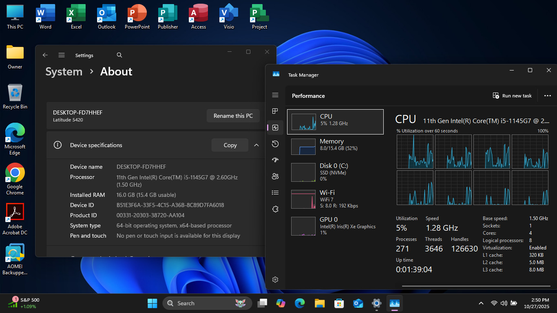
Task: Open Users page in Task Manager sidebar
Action: (x=275, y=176)
